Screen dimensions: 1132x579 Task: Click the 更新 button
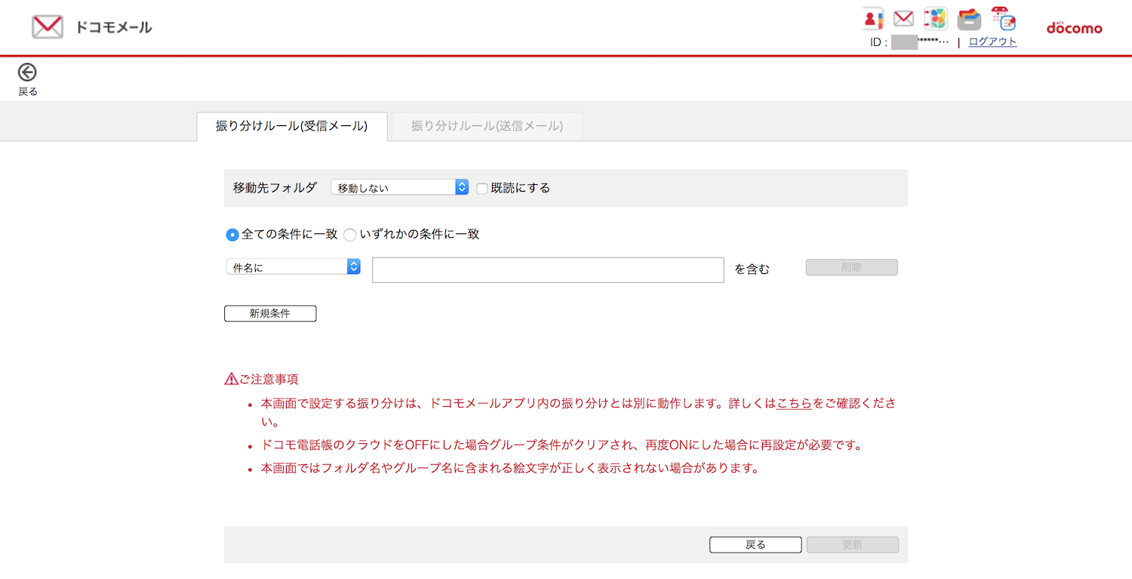coord(853,545)
